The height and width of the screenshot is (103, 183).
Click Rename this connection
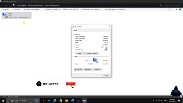tap(71, 9)
